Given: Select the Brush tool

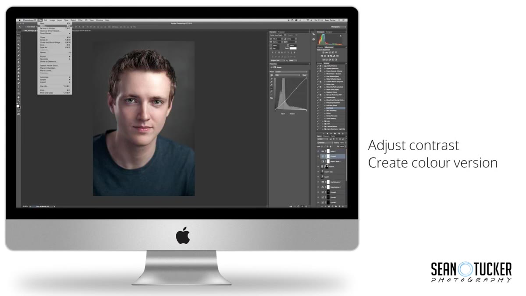Looking at the screenshot, I should pos(18,59).
